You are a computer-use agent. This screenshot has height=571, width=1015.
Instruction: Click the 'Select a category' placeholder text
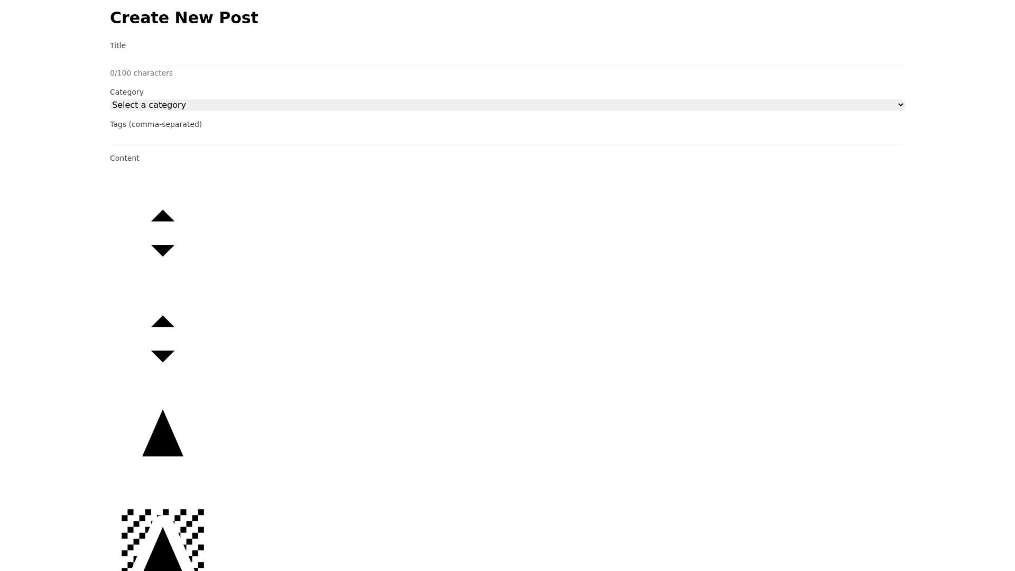click(x=149, y=105)
